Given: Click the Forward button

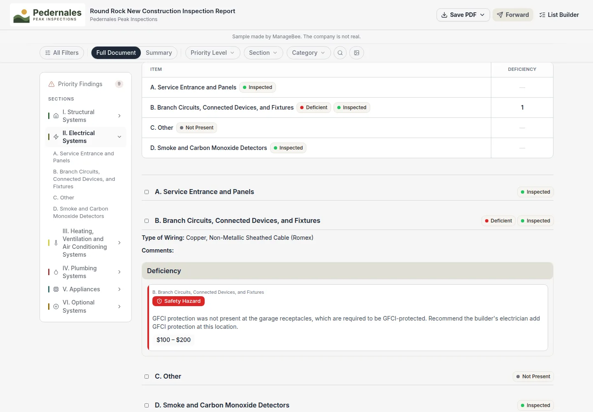Looking at the screenshot, I should point(513,15).
